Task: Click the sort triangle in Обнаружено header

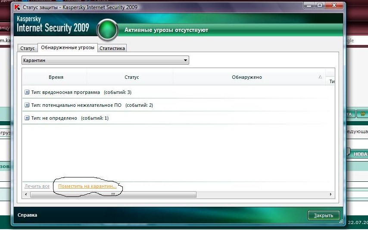Action: [x=320, y=77]
